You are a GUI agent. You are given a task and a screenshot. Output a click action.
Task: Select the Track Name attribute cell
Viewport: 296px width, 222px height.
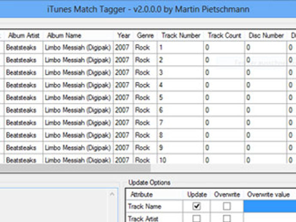coord(154,206)
